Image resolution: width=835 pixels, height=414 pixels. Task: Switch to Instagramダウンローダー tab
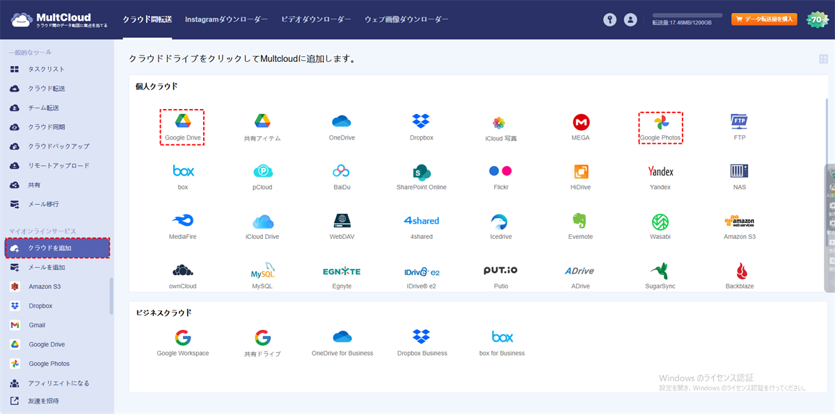click(x=226, y=19)
